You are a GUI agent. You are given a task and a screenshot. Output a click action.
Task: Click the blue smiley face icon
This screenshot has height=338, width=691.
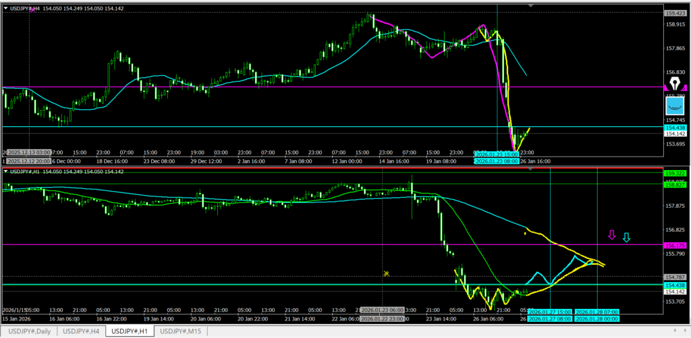click(675, 105)
